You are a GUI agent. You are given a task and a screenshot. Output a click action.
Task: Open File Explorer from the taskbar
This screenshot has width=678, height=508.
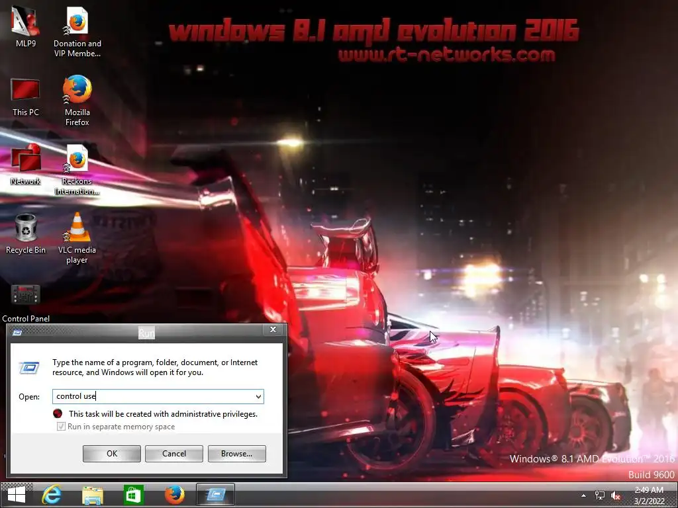[x=93, y=495]
